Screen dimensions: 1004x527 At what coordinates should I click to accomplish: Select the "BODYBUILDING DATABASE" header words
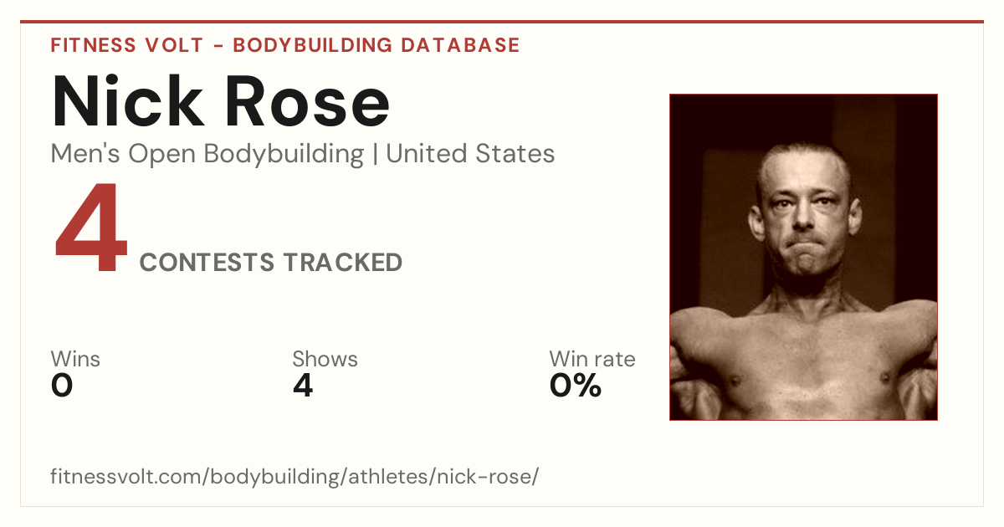(x=376, y=45)
